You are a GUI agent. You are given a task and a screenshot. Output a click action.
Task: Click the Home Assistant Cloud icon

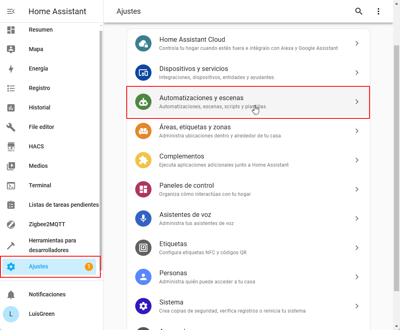click(x=143, y=43)
